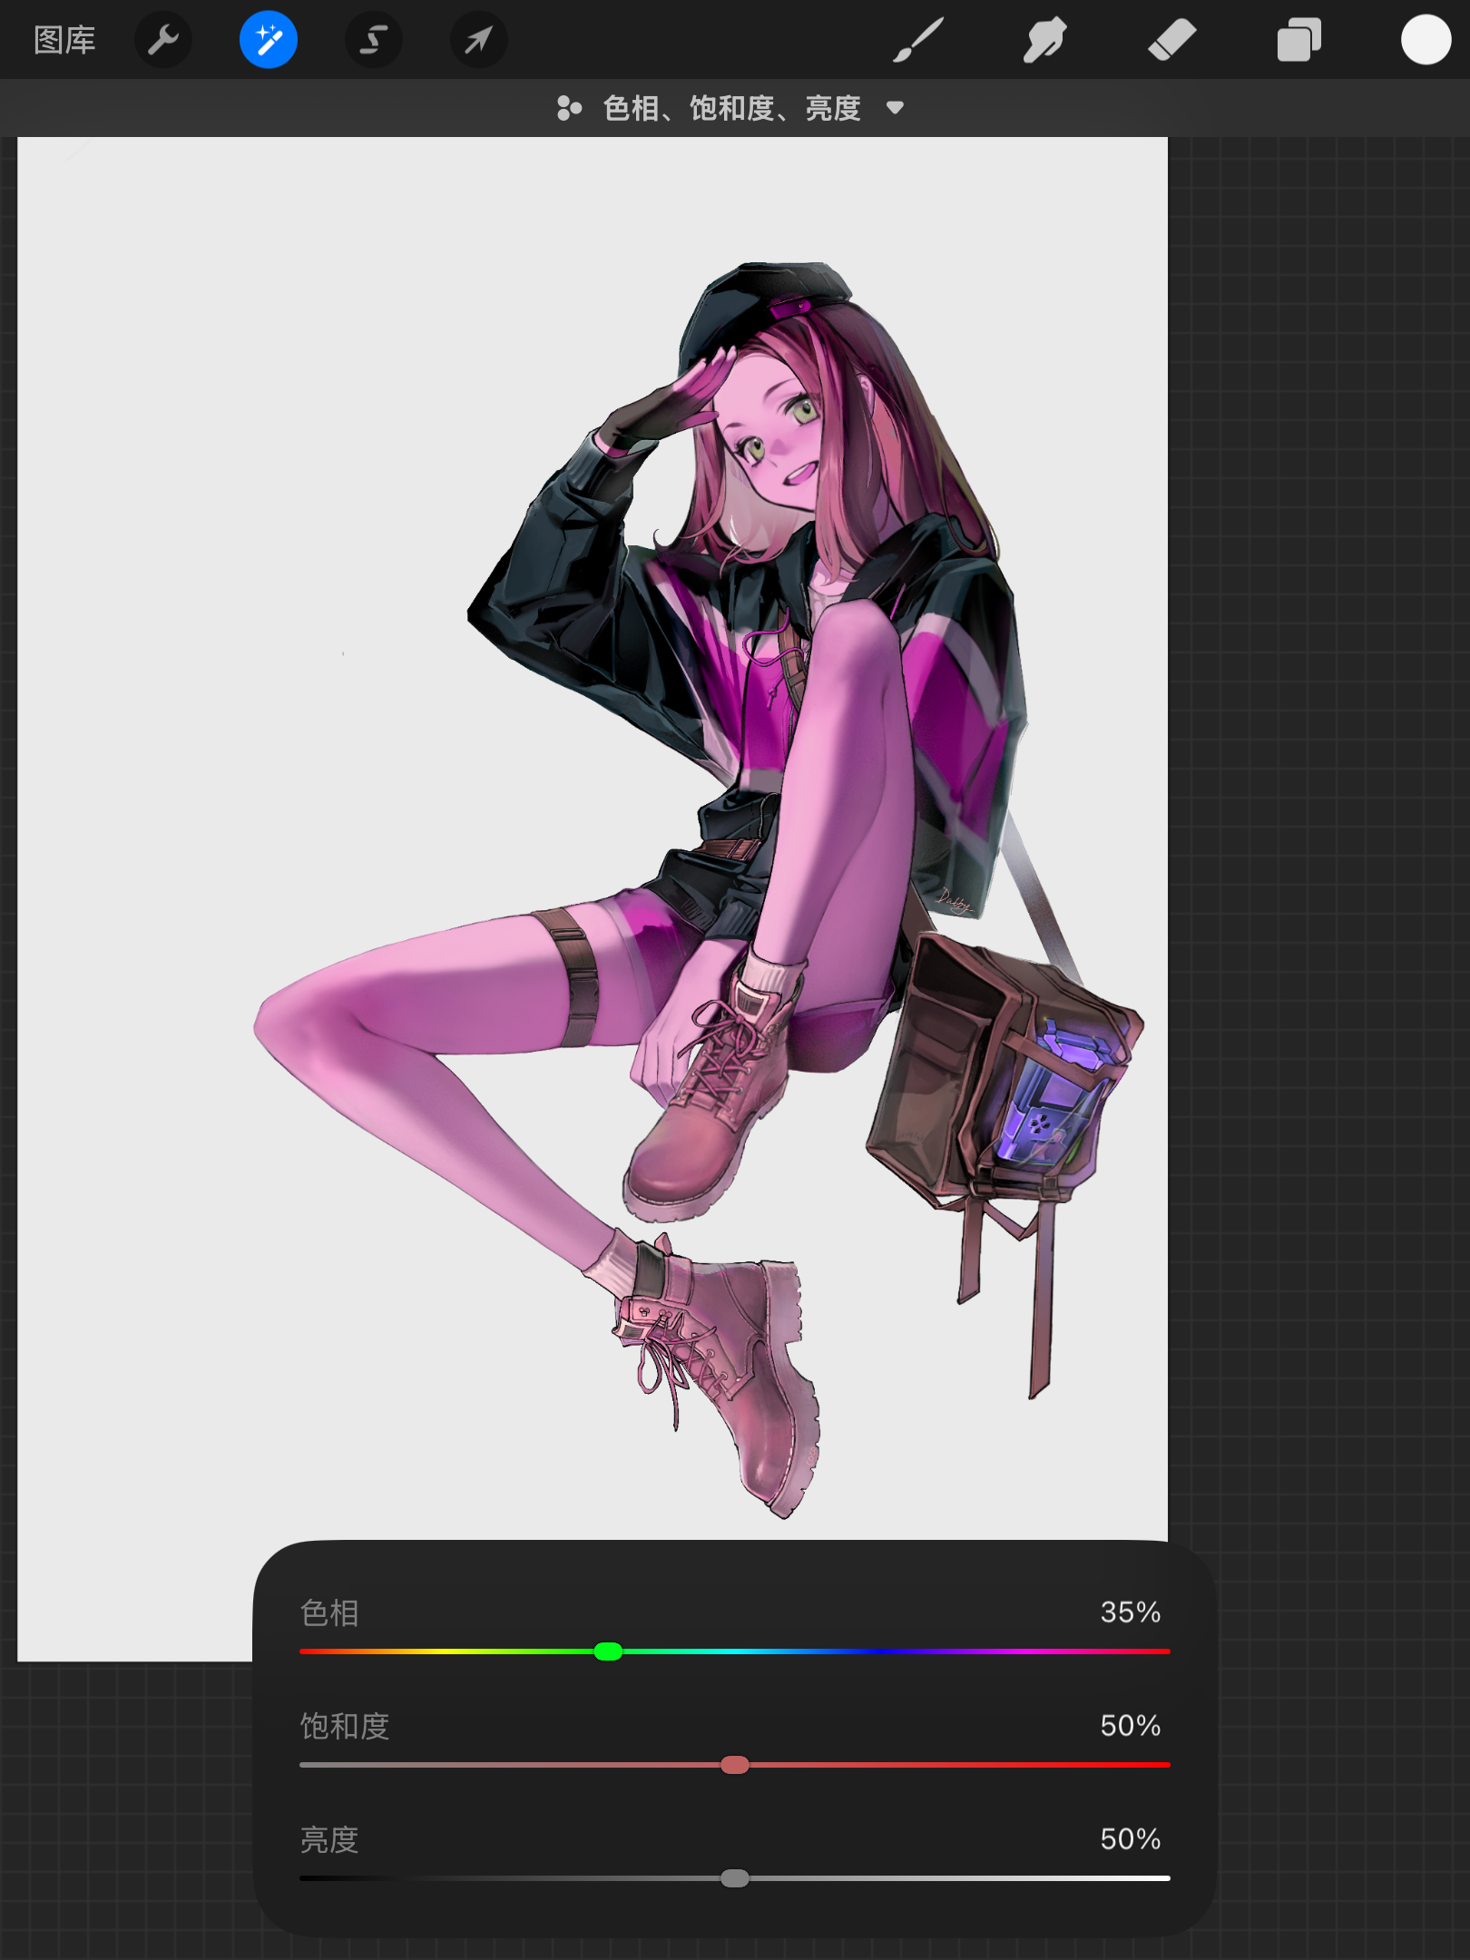The width and height of the screenshot is (1470, 1960).
Task: Tap the character artwork on the canvas
Action: [x=699, y=889]
